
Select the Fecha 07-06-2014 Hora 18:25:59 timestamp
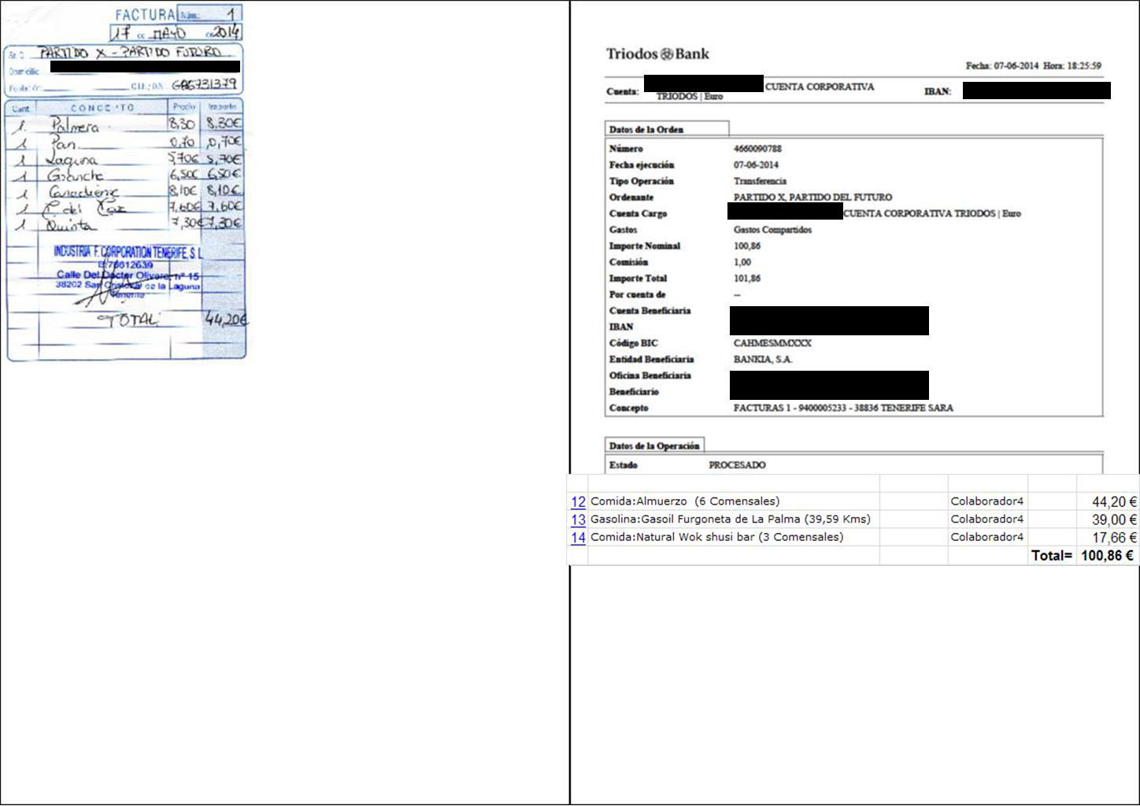coord(1033,66)
